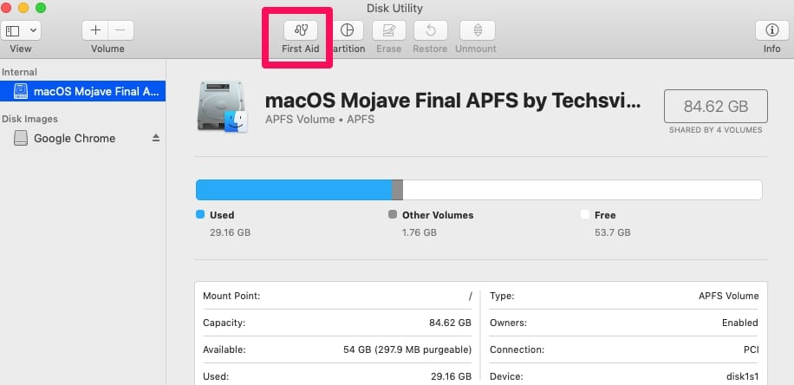This screenshot has width=794, height=385.
Task: Click the 53.7 GB Free value
Action: [x=612, y=232]
